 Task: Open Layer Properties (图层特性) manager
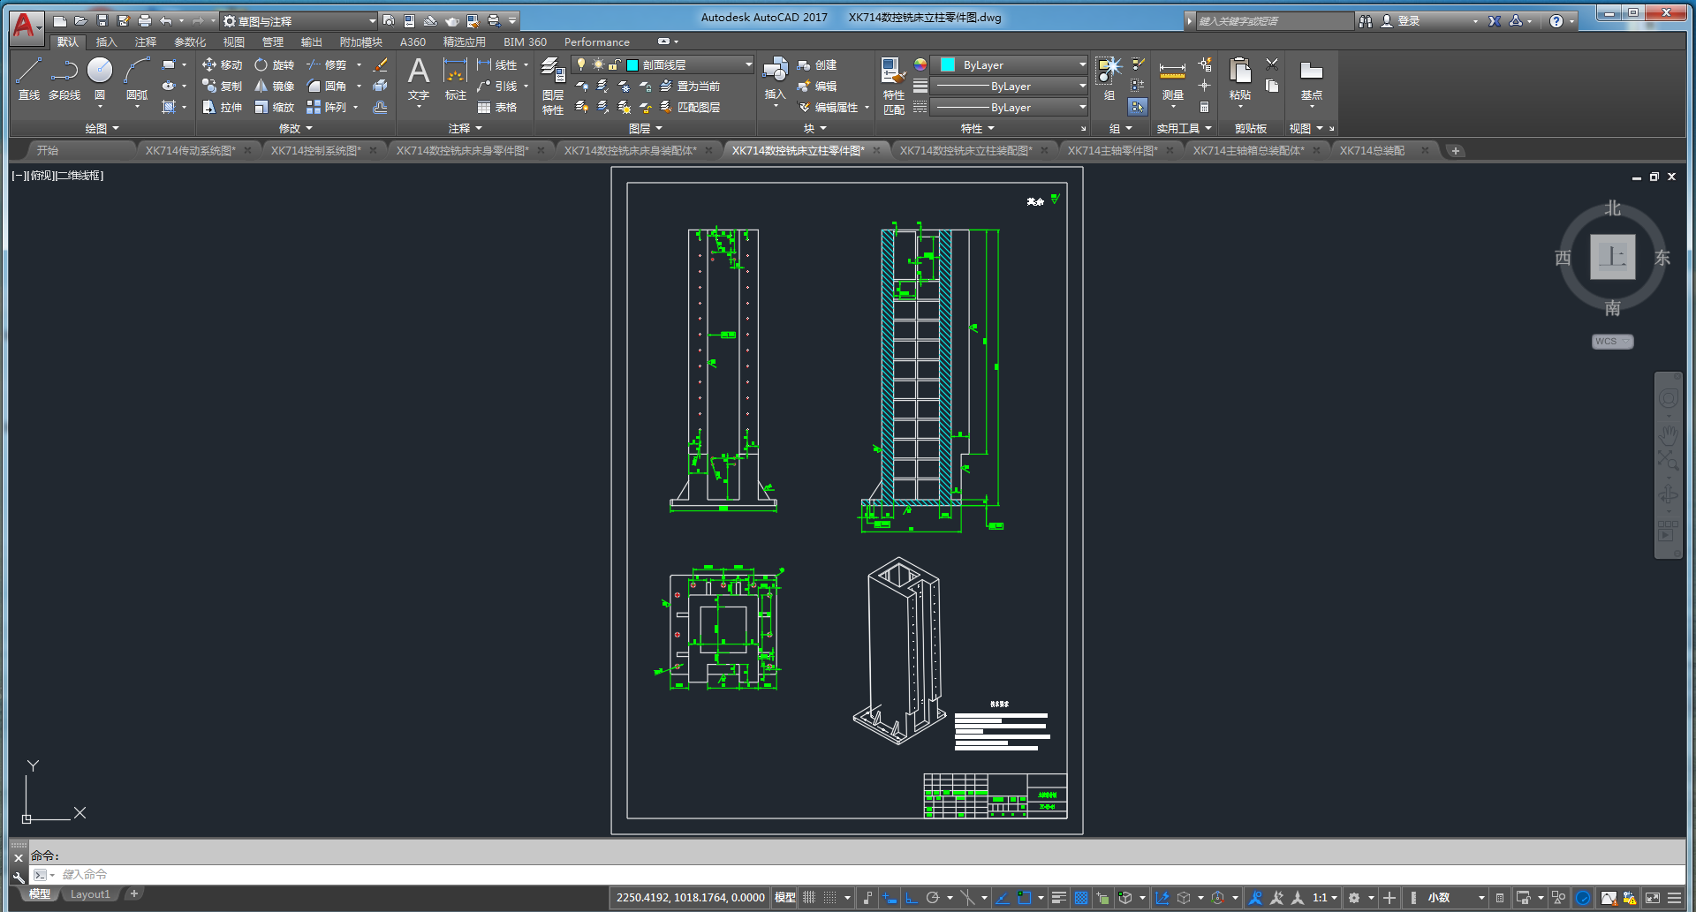553,86
